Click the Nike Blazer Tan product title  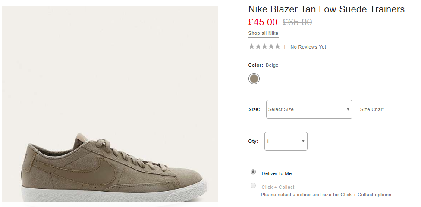326,9
